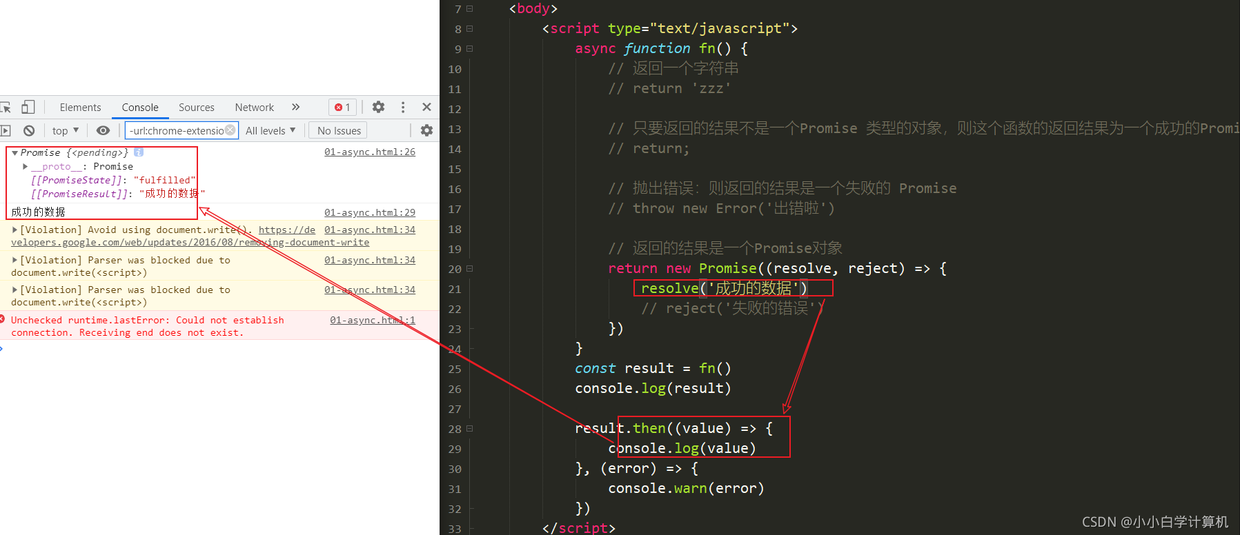Click the resolve('成功的数据') code line
1240x535 pixels.
(724, 288)
